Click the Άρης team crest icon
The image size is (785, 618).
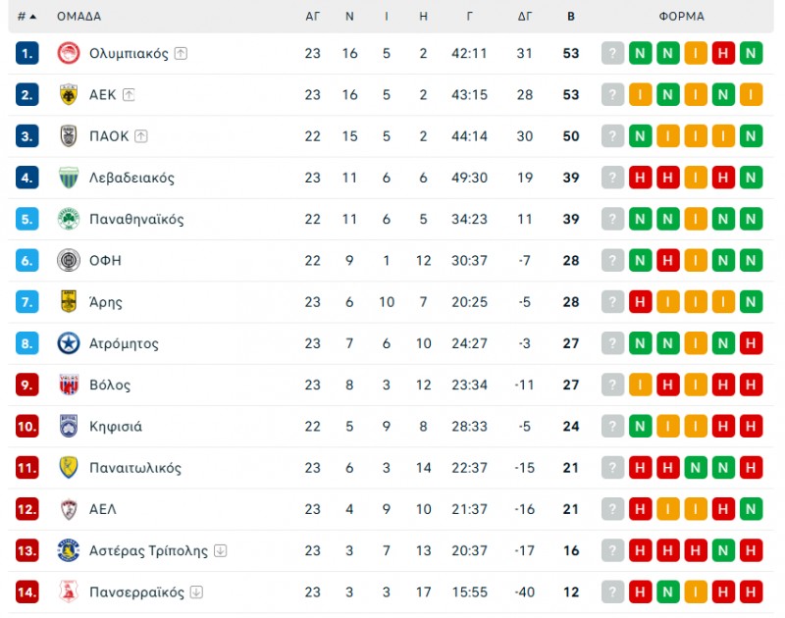coord(69,302)
